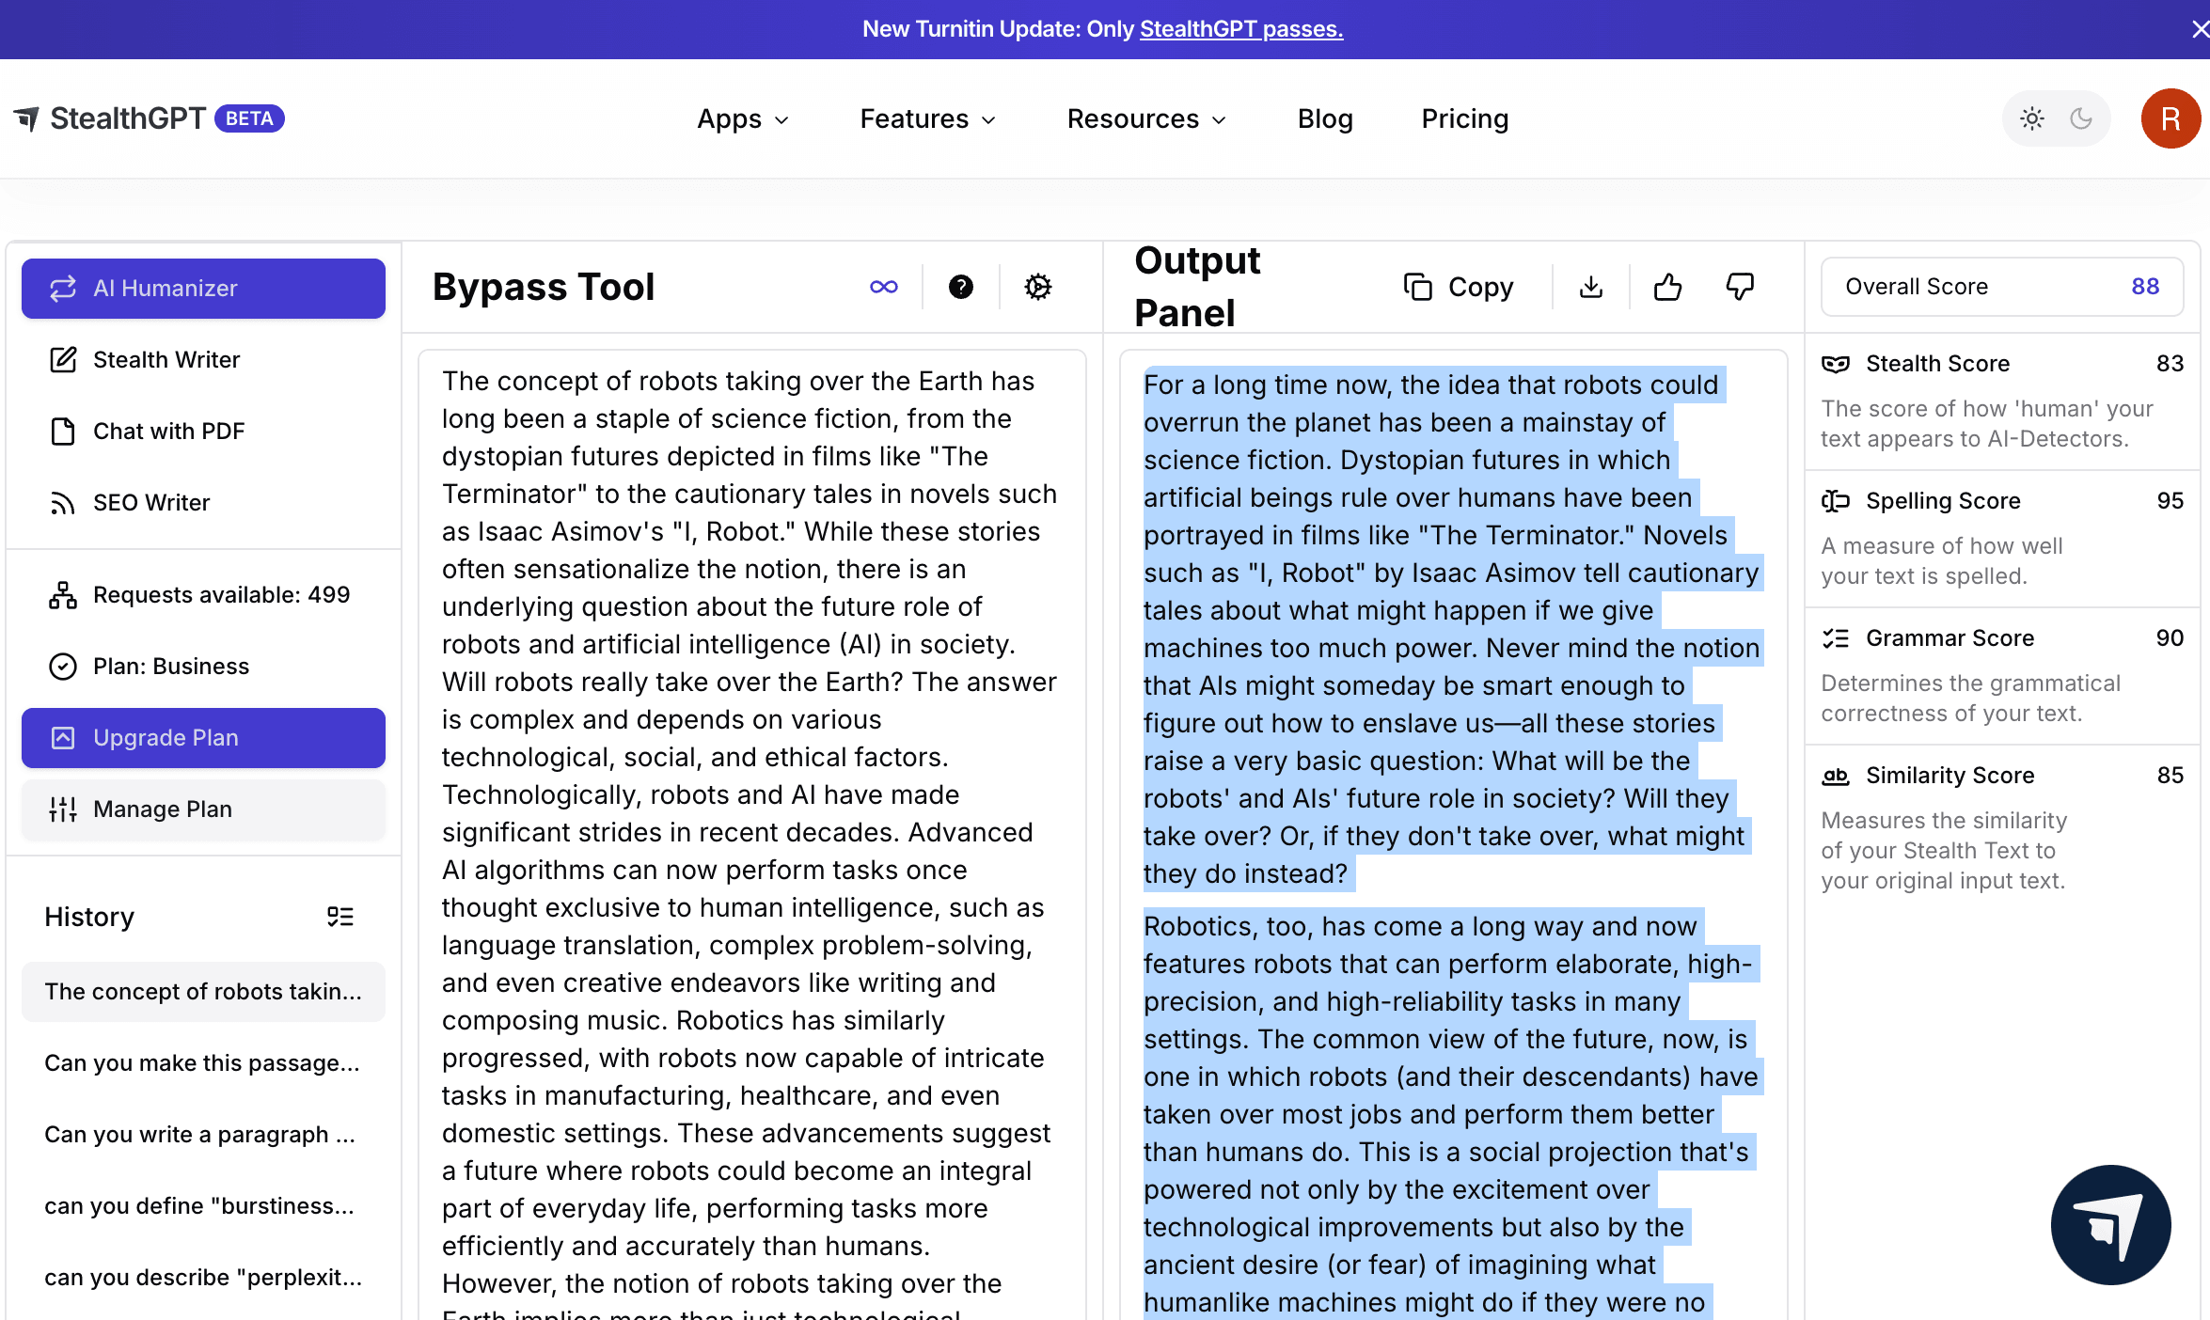The image size is (2210, 1320).
Task: Follow the StealthGPT passes banner link
Action: coord(1240,29)
